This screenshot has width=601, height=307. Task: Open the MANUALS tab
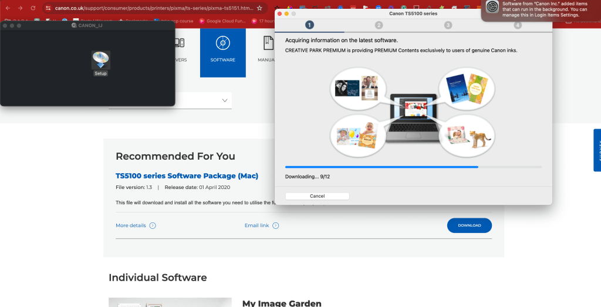[x=267, y=49]
